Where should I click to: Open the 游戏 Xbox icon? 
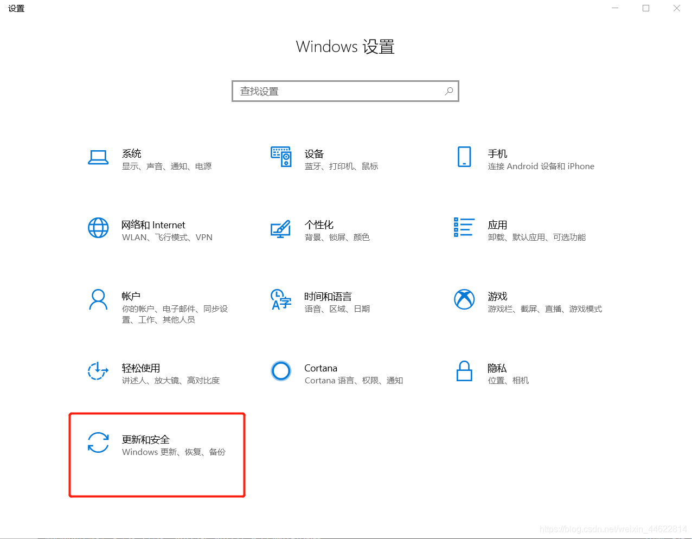coord(464,299)
